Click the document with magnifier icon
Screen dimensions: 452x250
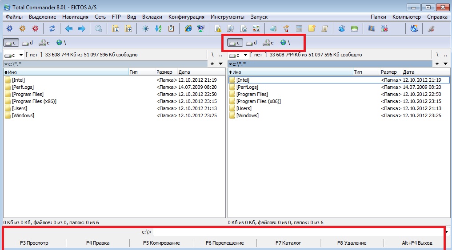pyautogui.click(x=231, y=28)
